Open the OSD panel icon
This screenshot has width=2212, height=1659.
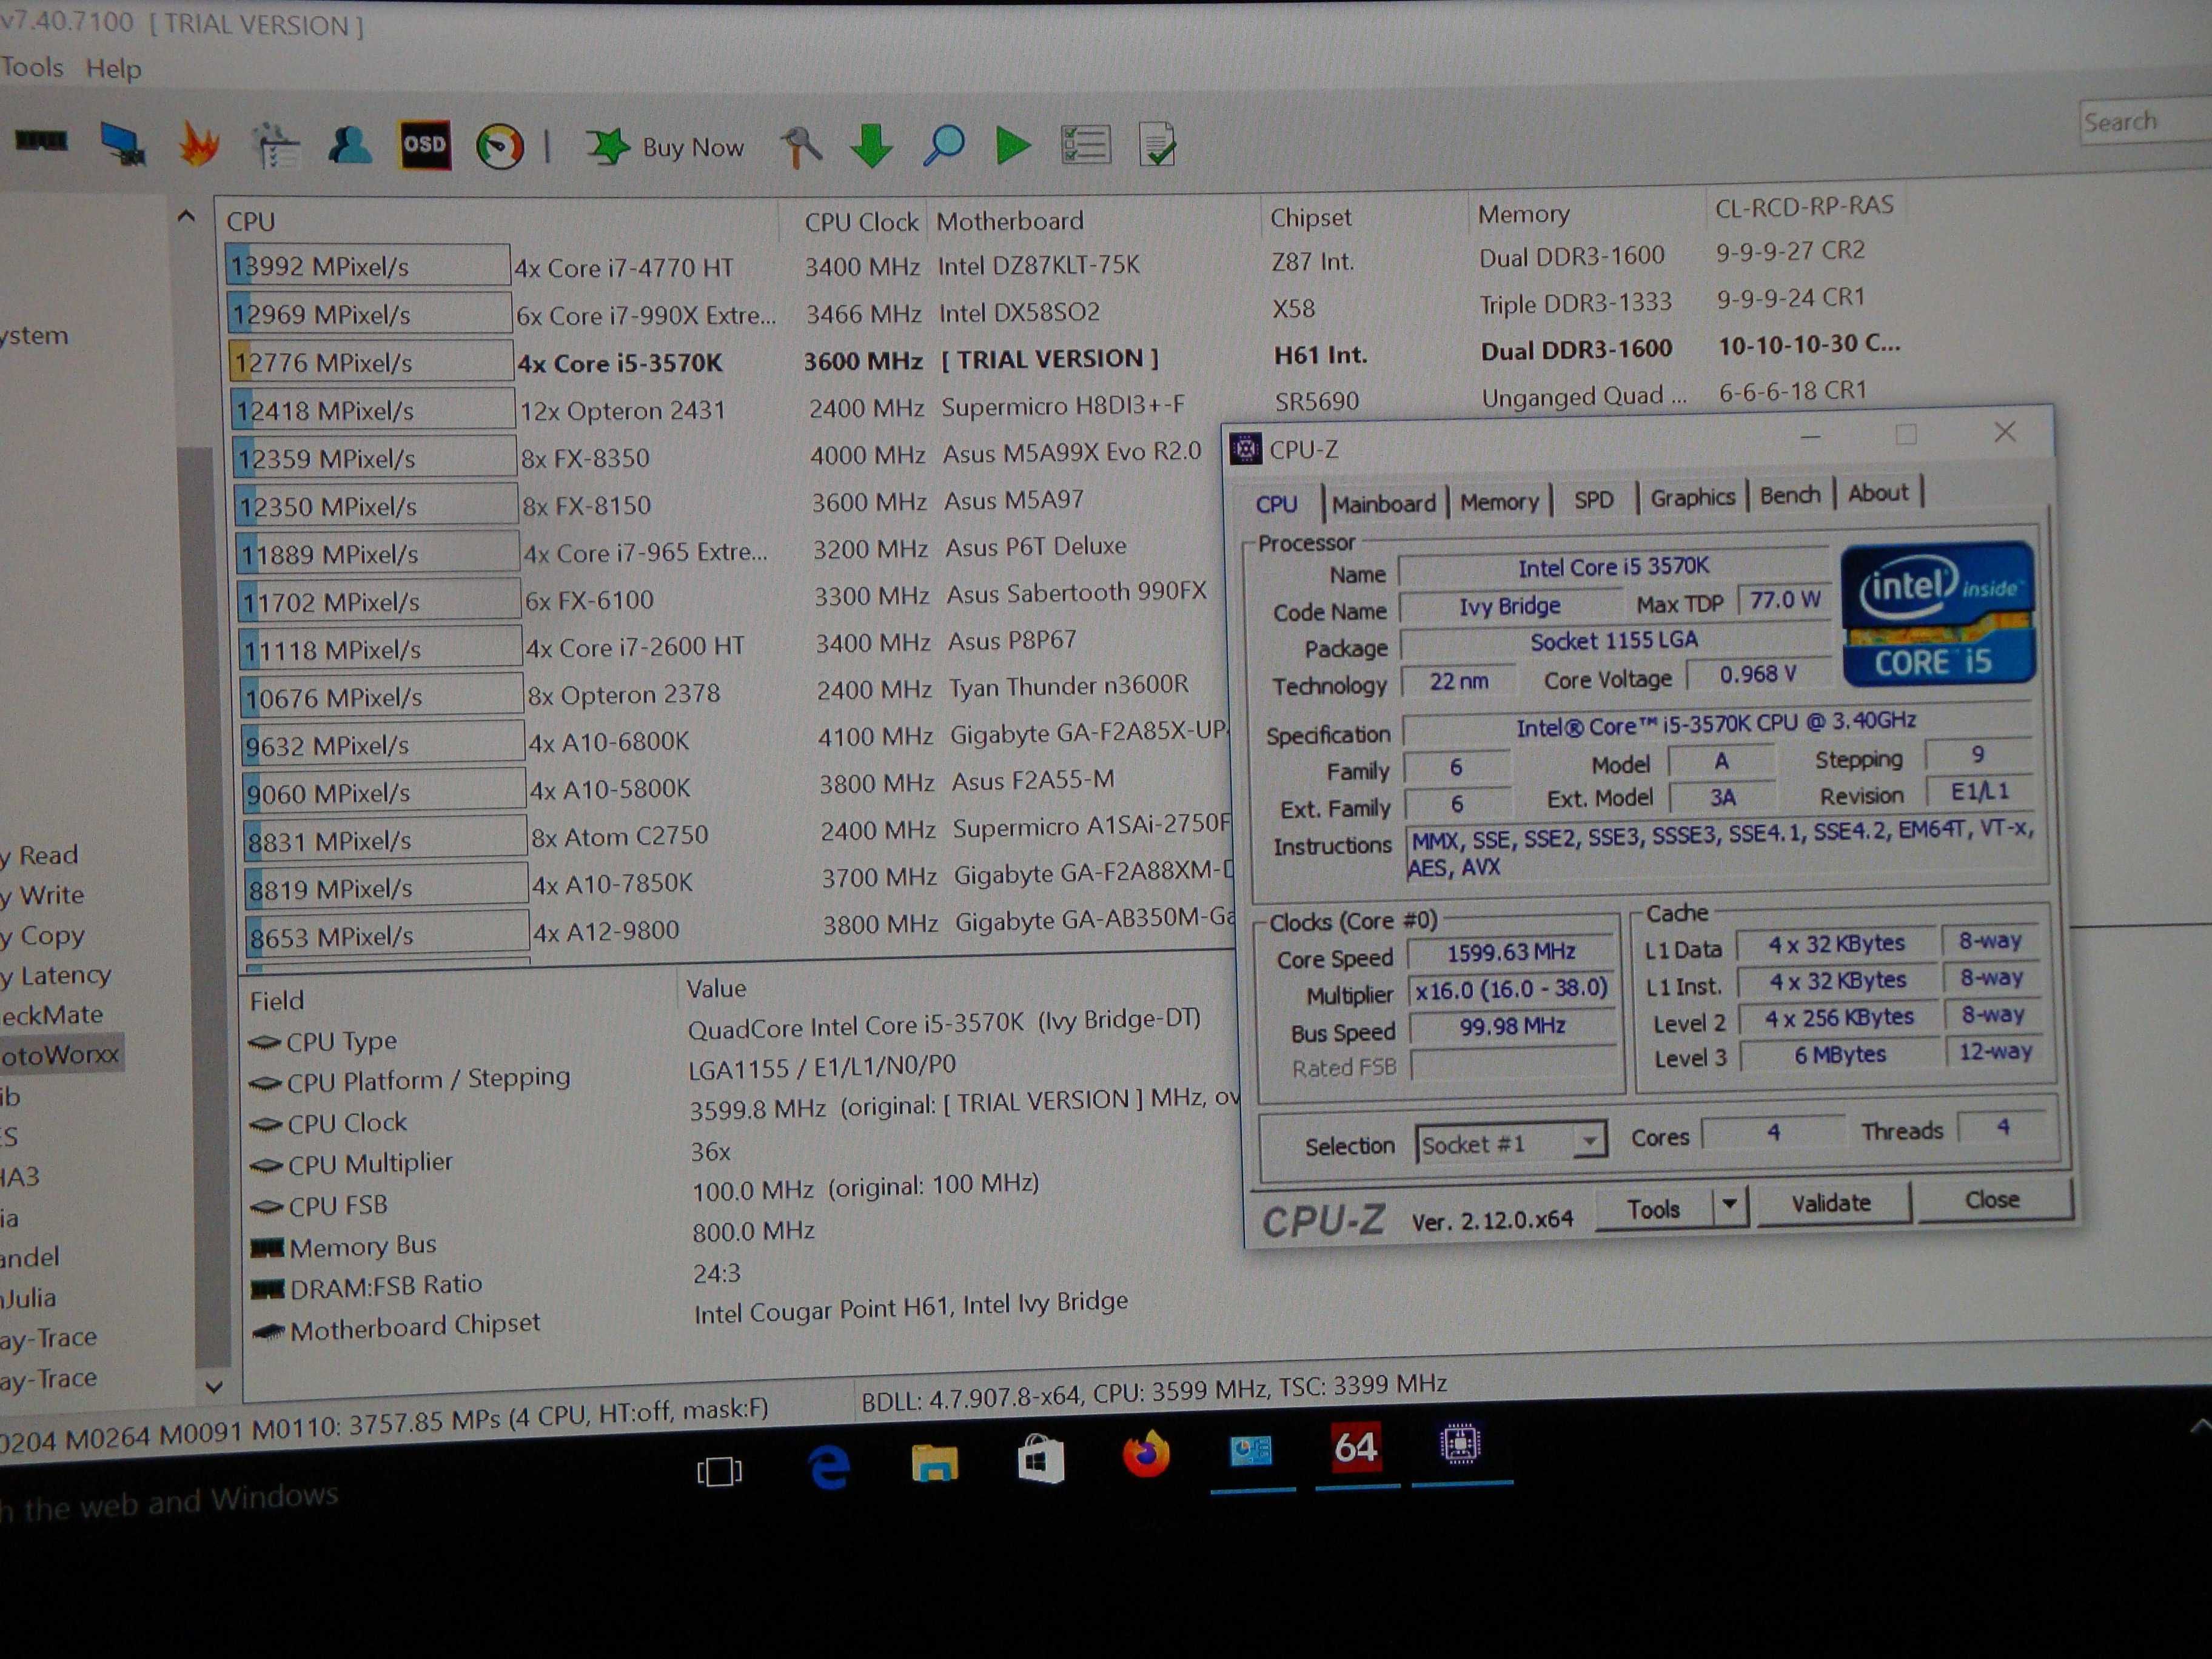(425, 145)
